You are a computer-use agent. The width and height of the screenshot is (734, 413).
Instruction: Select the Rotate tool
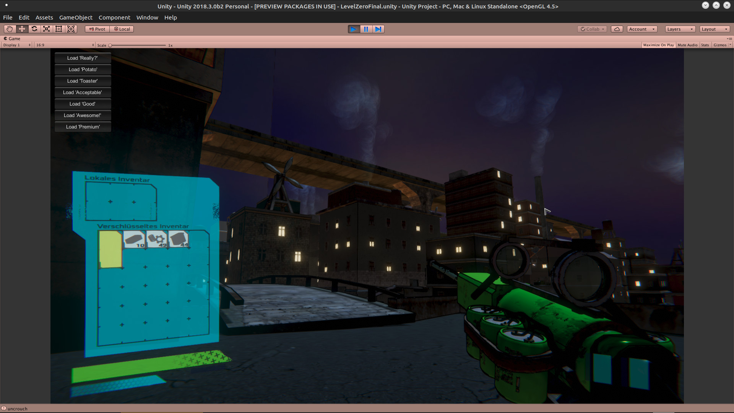click(x=34, y=29)
